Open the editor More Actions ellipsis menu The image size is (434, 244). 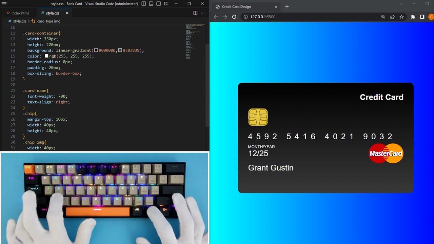pos(203,13)
